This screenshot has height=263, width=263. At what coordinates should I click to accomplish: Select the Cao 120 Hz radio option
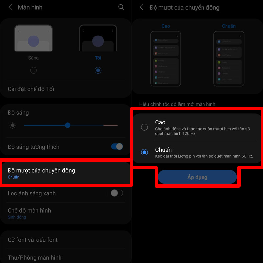pos(144,127)
